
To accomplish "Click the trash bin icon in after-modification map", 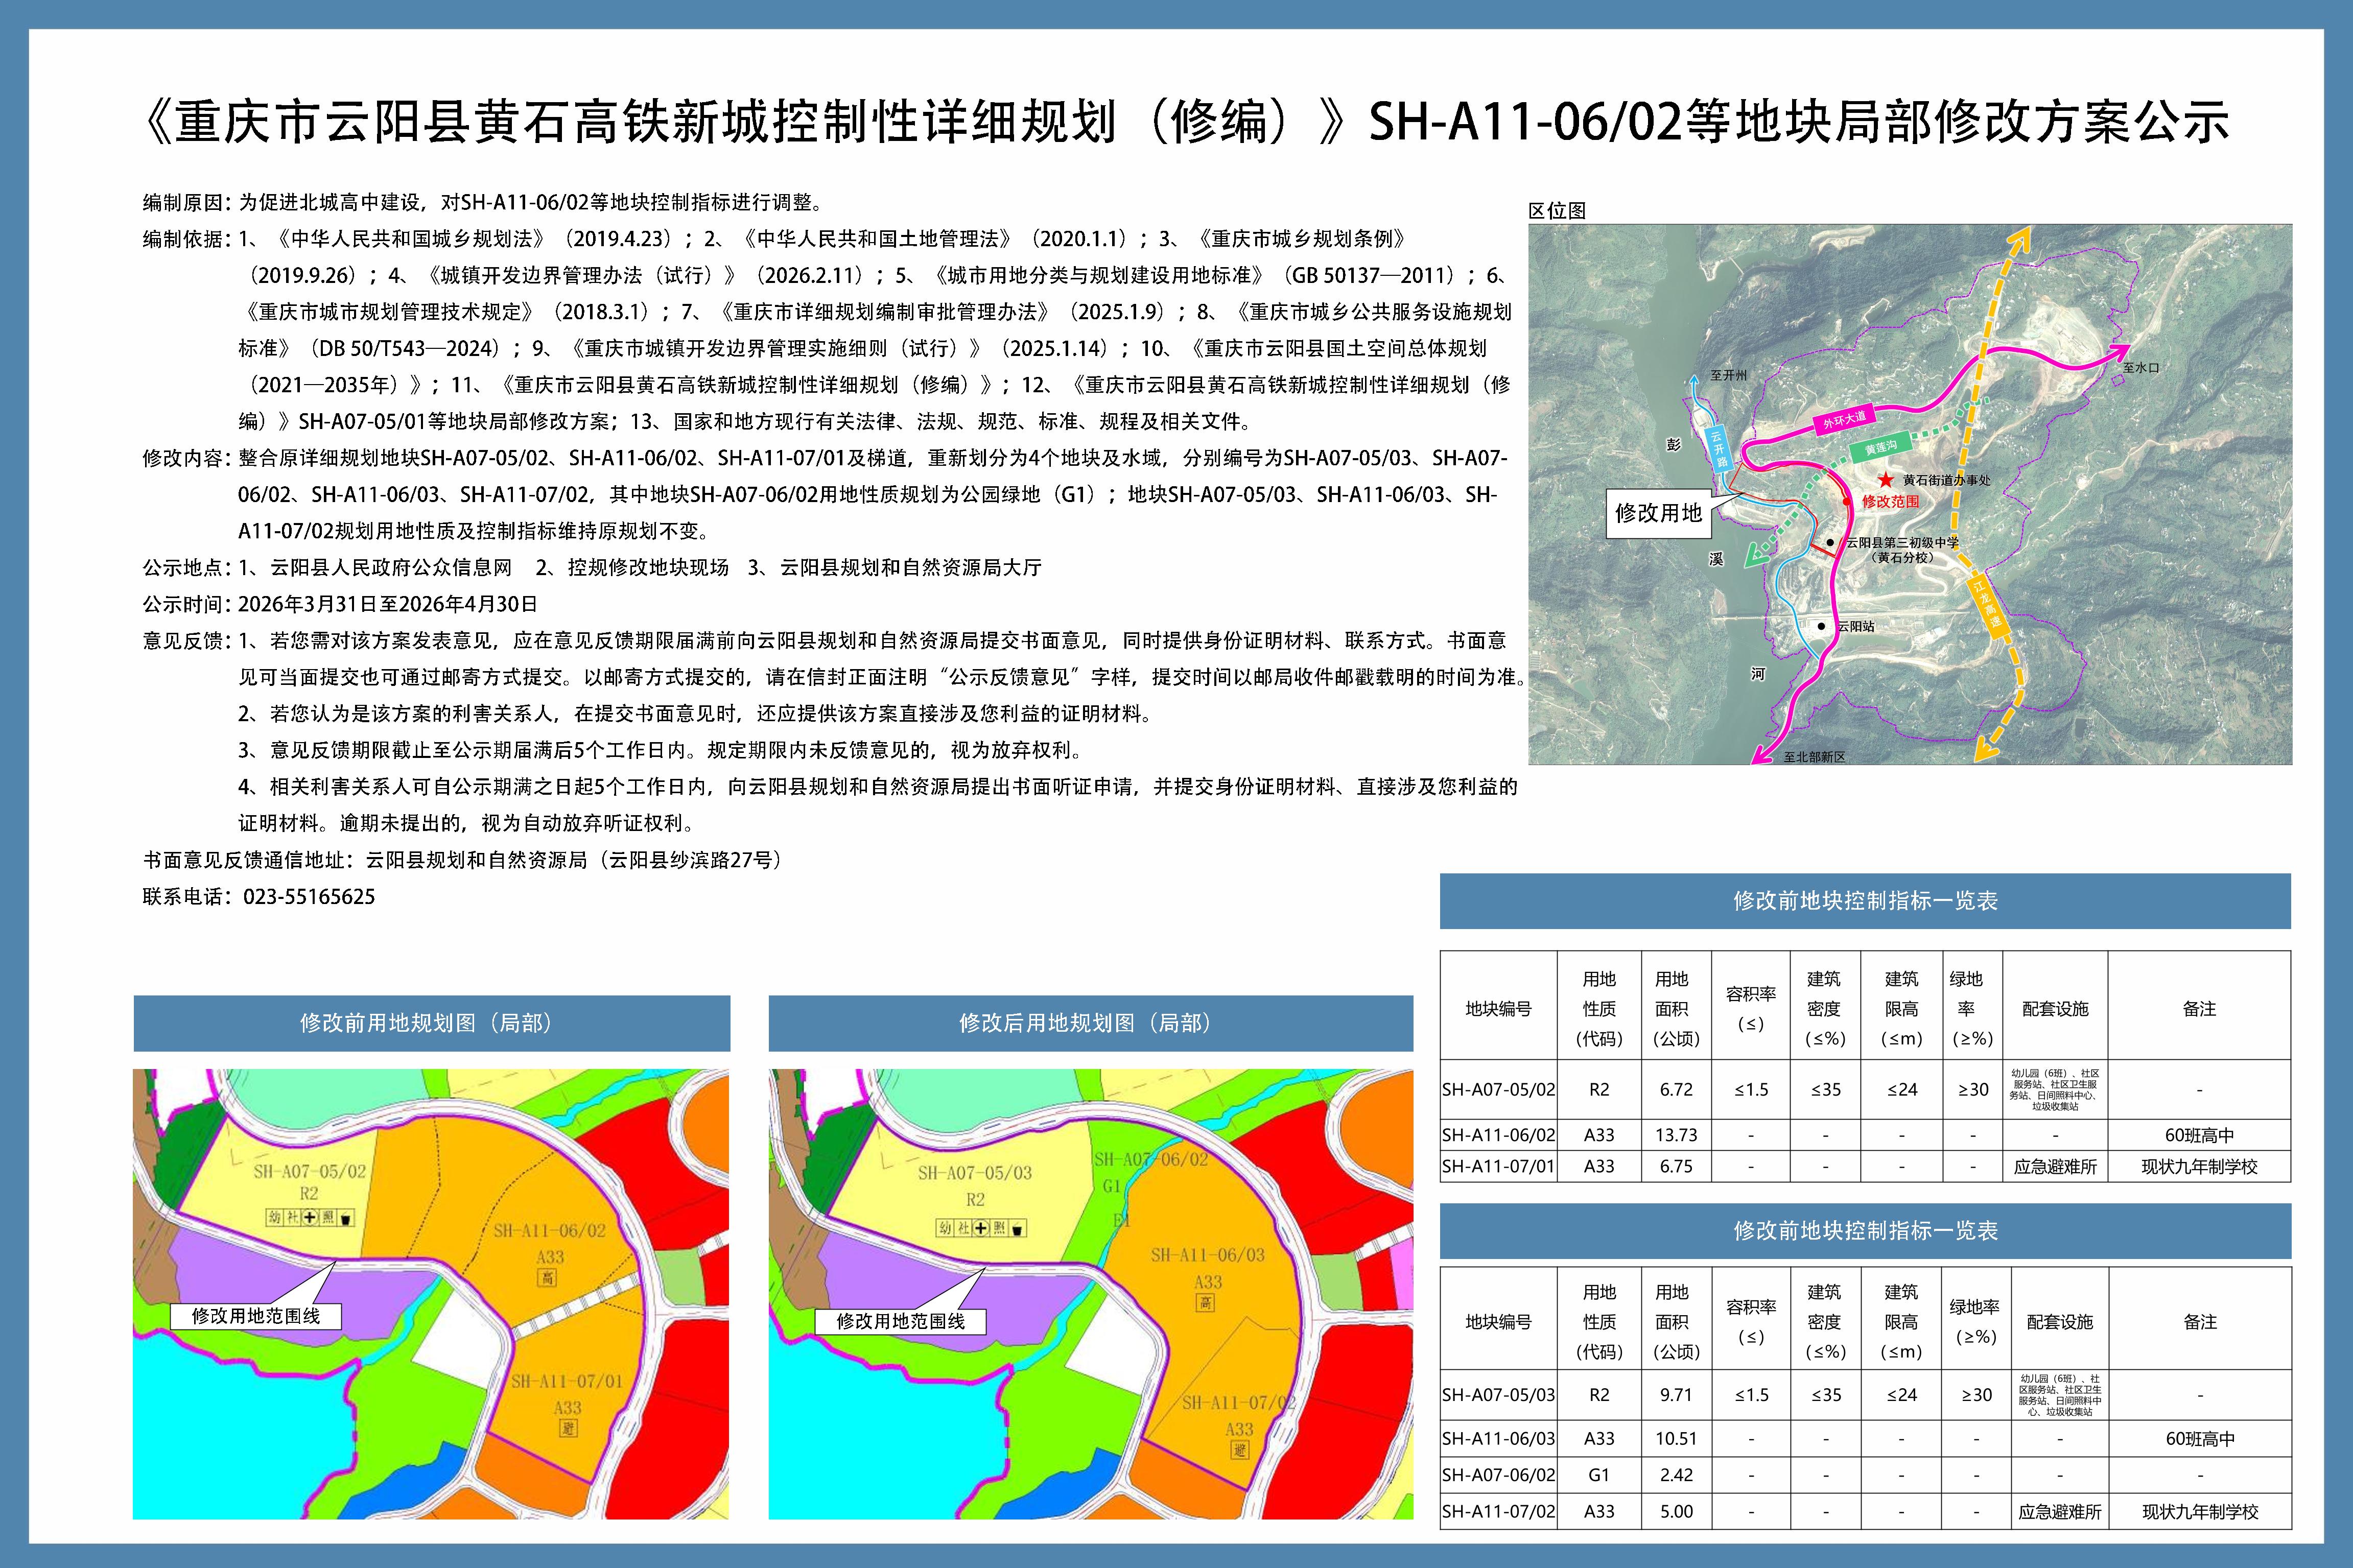I will click(1017, 1229).
